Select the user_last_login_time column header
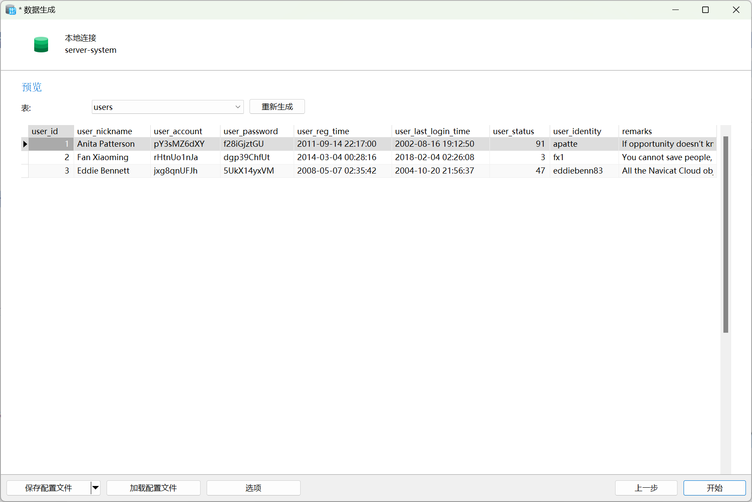The image size is (752, 502). tap(441, 131)
